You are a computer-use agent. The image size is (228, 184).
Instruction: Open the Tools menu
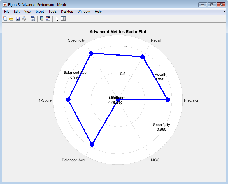pos(52,12)
